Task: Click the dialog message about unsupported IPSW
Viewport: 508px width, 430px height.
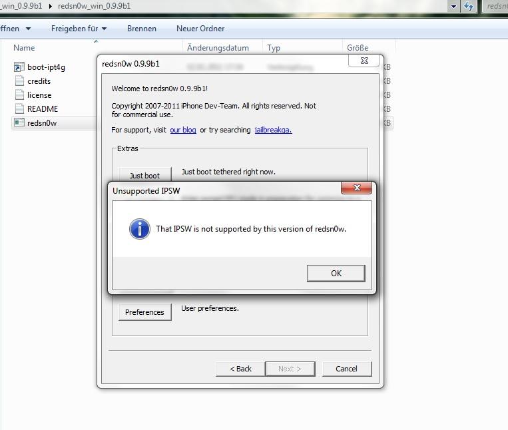Action: 251,229
